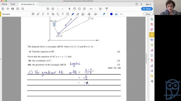Open the 100% zoom level dropdown

click(x=92, y=9)
